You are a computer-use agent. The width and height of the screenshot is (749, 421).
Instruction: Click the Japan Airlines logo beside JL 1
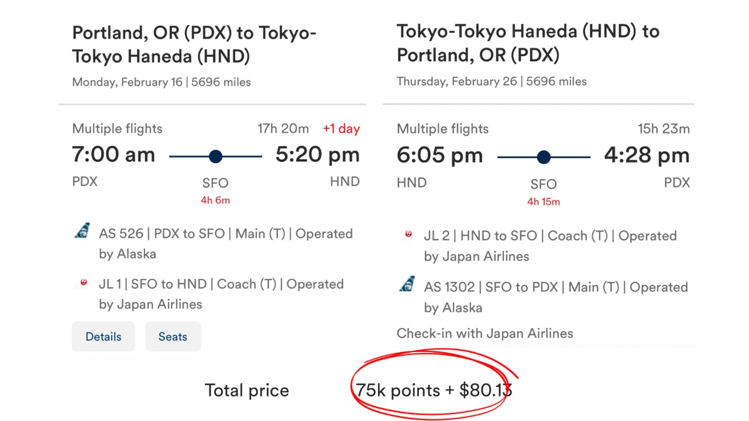tap(84, 283)
